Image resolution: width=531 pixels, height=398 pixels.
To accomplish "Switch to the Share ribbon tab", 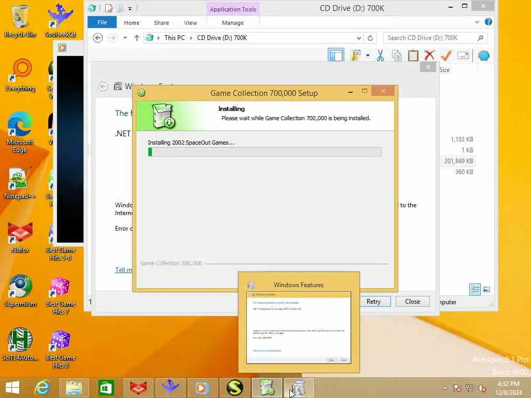I will [161, 23].
